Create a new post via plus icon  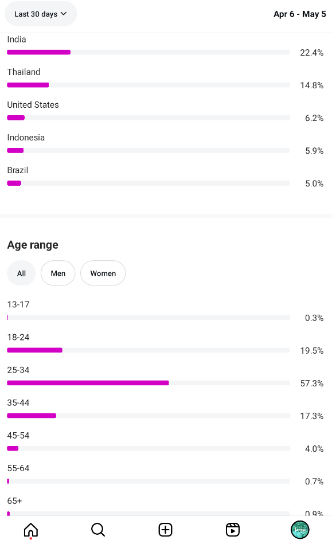pos(165,530)
